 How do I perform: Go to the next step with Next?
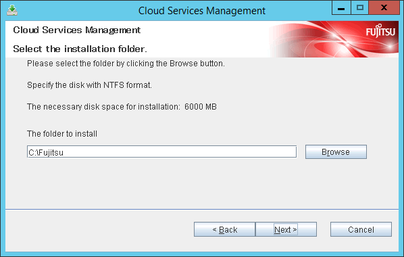pyautogui.click(x=286, y=229)
